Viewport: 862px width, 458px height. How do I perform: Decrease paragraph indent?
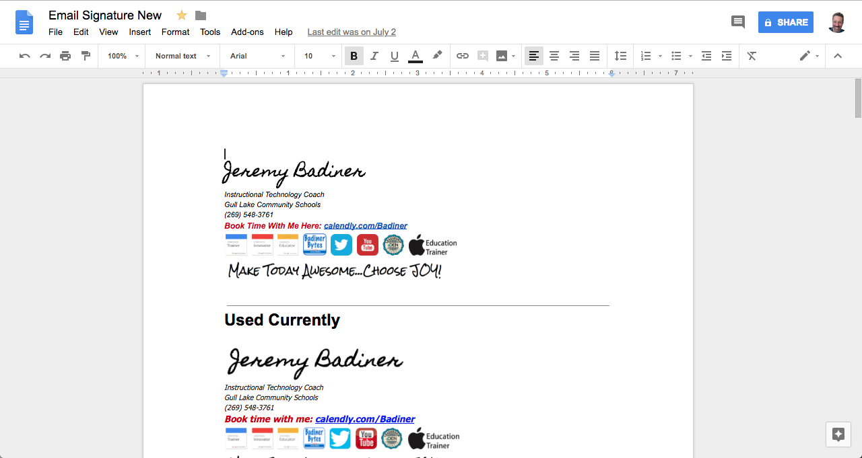pyautogui.click(x=706, y=56)
